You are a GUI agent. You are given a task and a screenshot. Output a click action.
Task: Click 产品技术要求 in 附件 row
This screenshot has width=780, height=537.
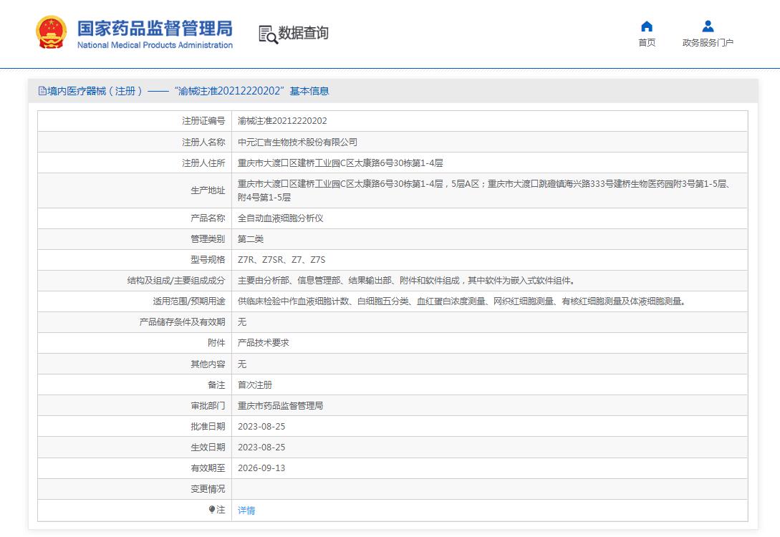pyautogui.click(x=263, y=343)
